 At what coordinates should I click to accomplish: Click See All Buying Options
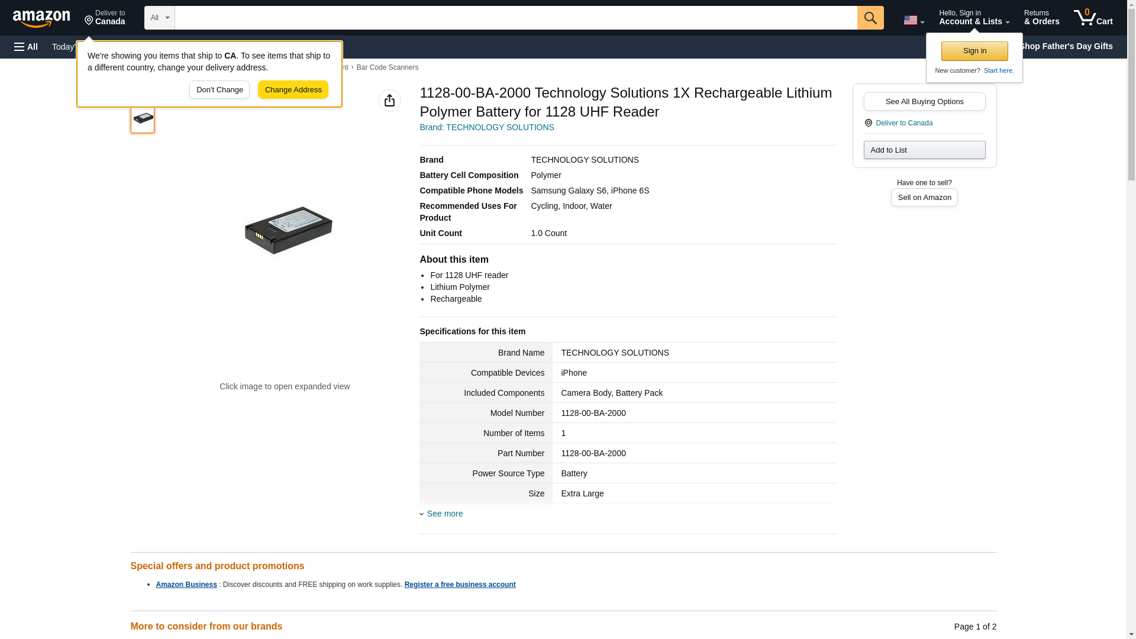(x=924, y=101)
